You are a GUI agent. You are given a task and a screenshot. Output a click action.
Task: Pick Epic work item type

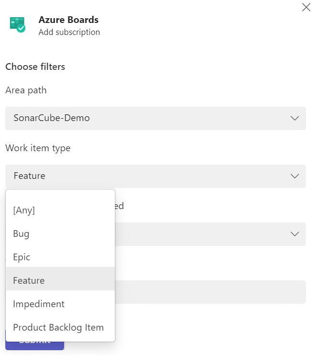pos(60,257)
